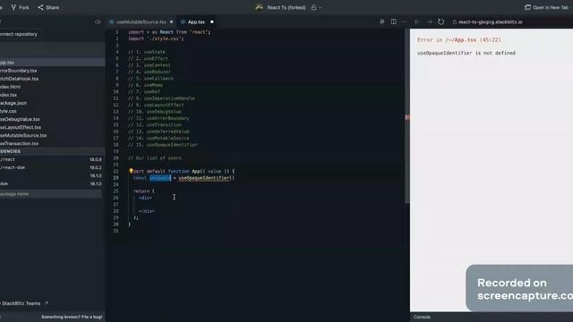Viewport: 573px width, 322px height.
Task: Close useMutableSource.tsx tab via unsaved dot
Action: tap(171, 21)
